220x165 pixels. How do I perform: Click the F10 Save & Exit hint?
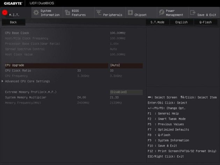162,146
